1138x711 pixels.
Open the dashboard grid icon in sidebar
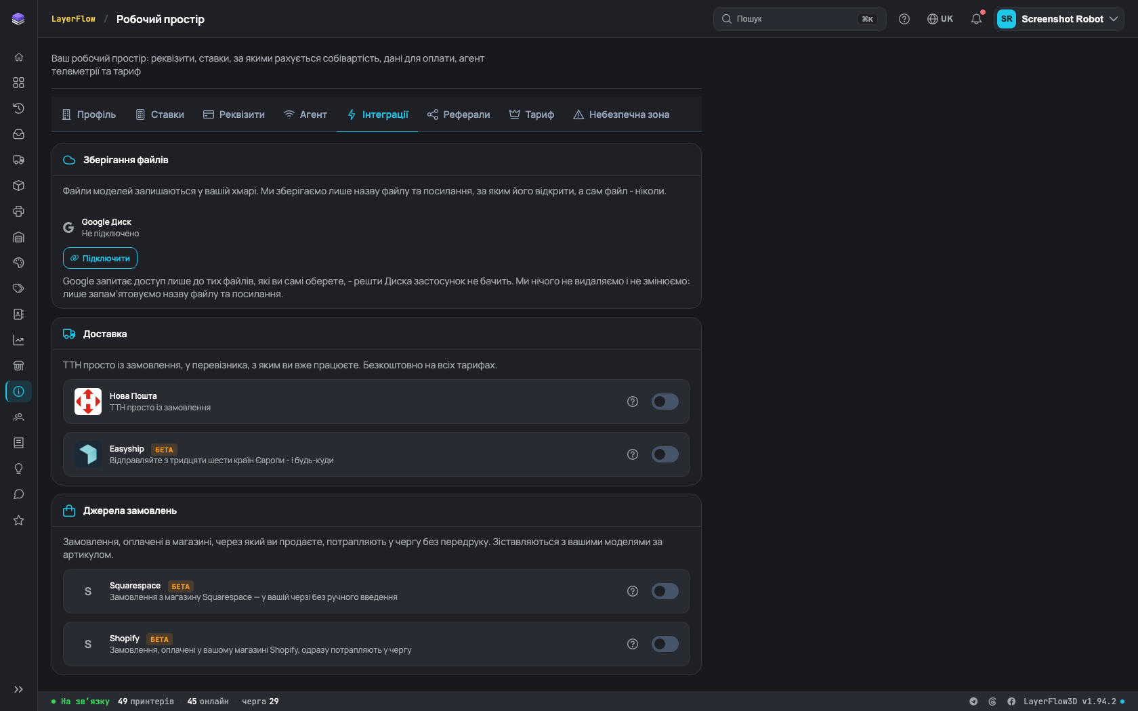(x=18, y=83)
